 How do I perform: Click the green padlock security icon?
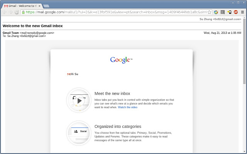pos(23,12)
